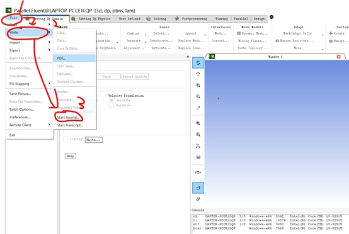349x234 pixels.
Task: Select the Rotate View tool
Action: pos(198,63)
